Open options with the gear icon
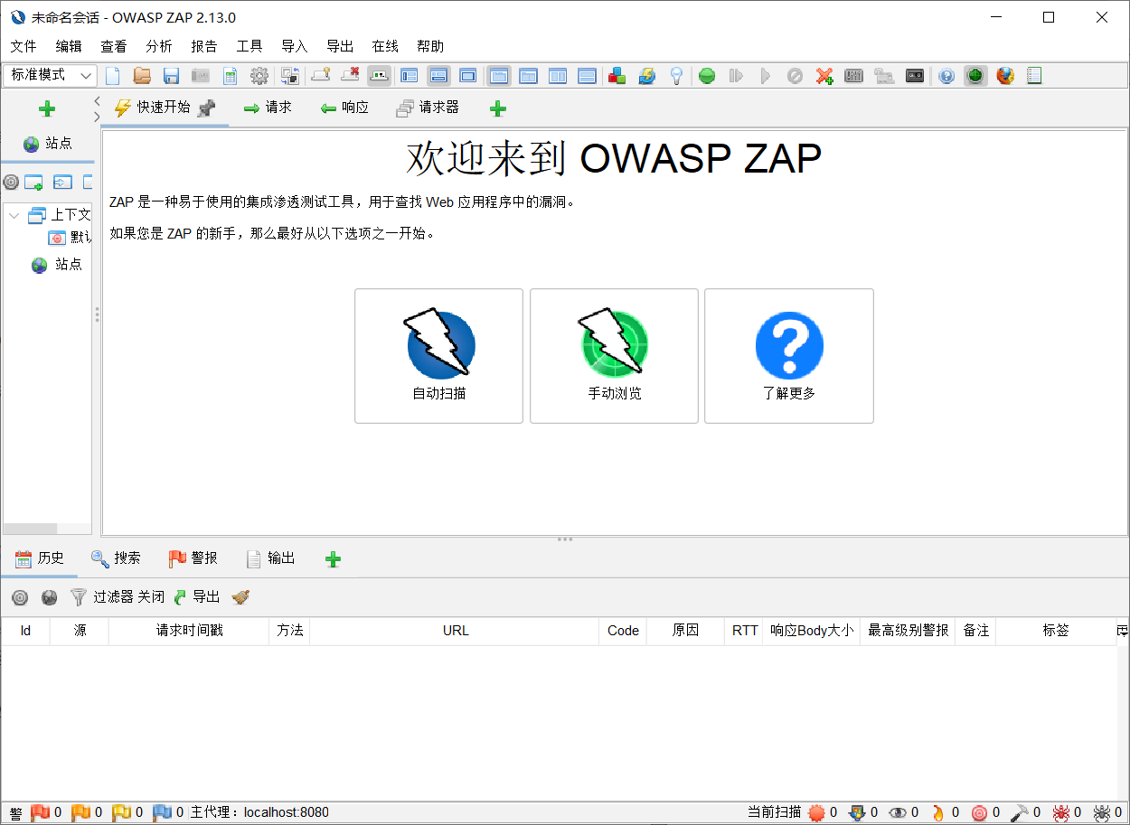Image resolution: width=1130 pixels, height=825 pixels. (259, 76)
